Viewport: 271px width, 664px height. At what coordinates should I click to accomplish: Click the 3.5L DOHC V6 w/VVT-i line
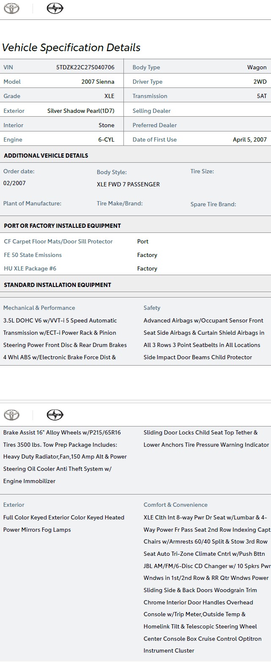point(60,320)
